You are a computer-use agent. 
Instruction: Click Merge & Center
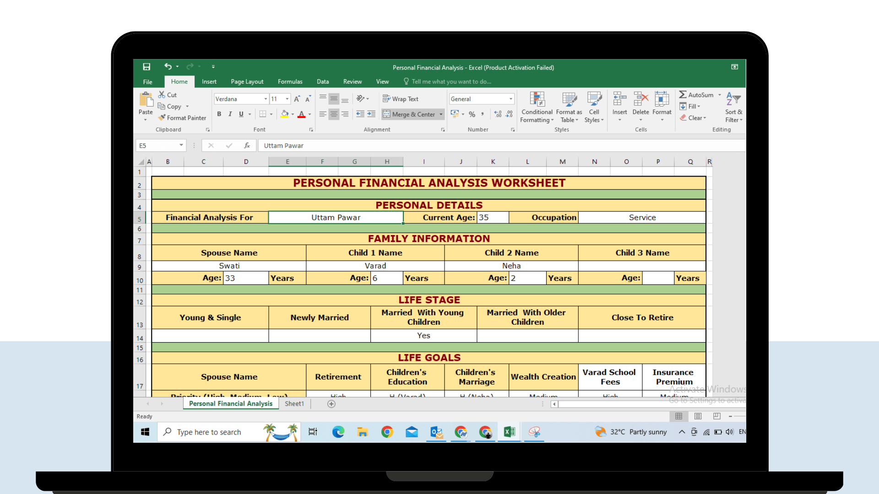[x=409, y=114]
